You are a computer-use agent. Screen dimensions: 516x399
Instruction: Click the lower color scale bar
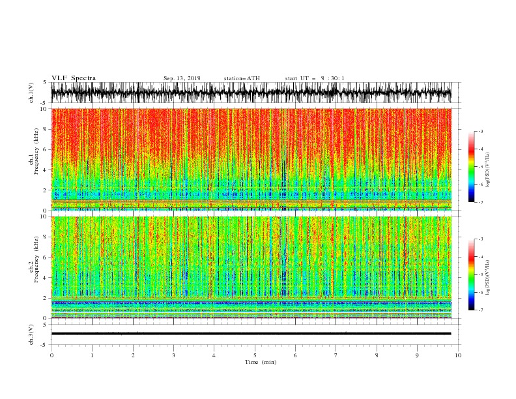click(471, 274)
